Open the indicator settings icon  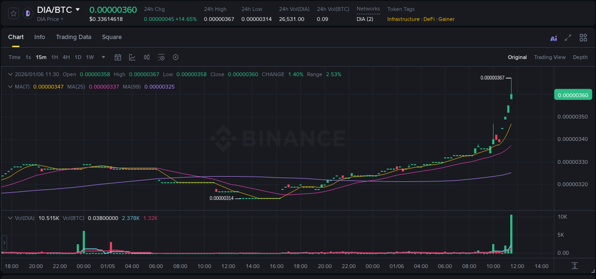[x=161, y=57]
